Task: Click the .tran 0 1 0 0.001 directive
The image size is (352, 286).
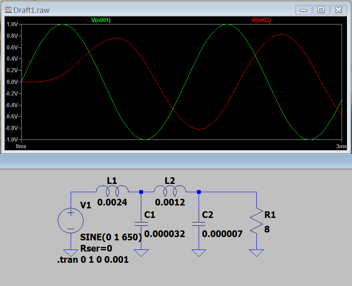Action: coord(93,260)
